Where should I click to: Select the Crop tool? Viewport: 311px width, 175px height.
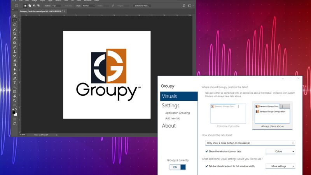[14, 34]
